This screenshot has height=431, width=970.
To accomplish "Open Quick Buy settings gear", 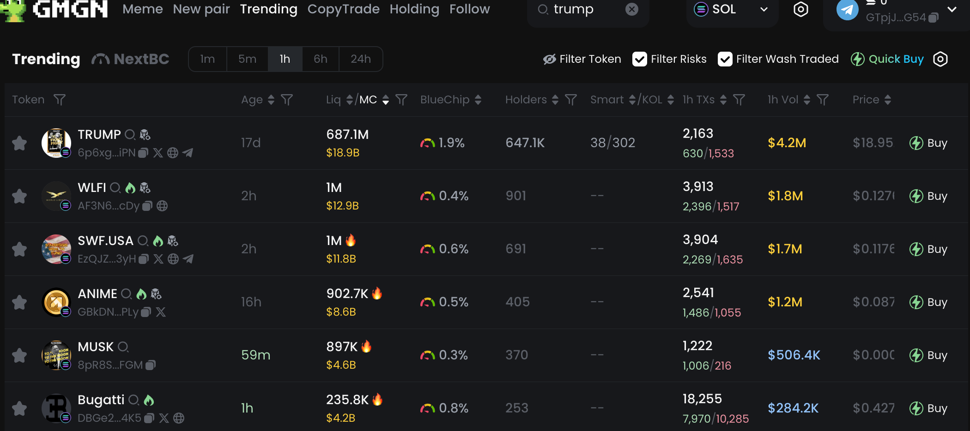I will pyautogui.click(x=940, y=59).
